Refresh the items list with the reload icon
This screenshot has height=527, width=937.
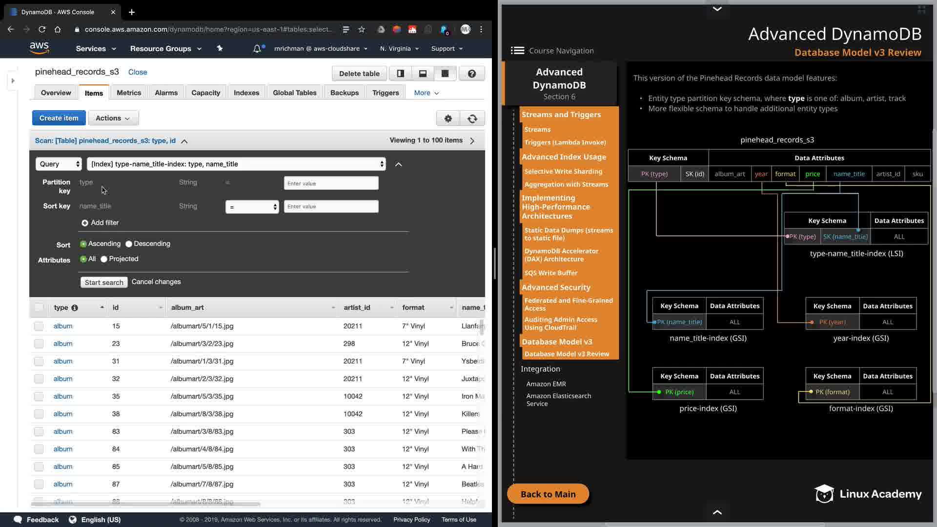coord(472,118)
